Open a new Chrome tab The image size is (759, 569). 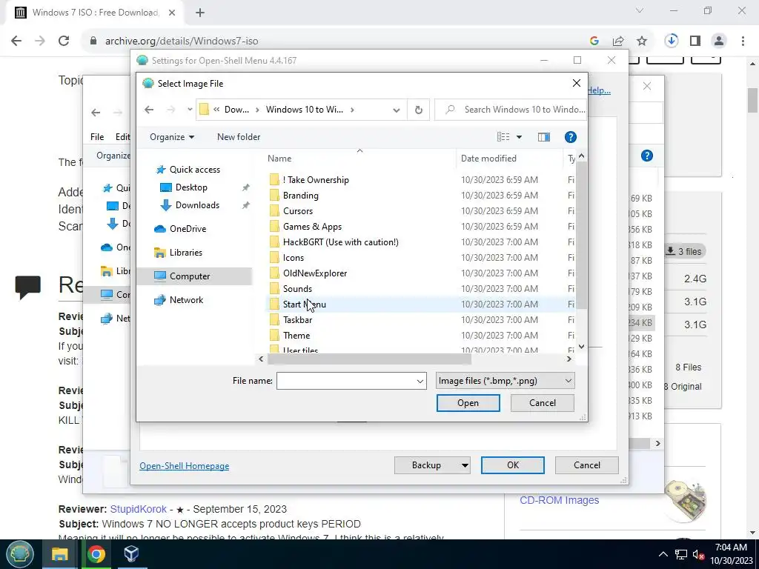coord(200,13)
